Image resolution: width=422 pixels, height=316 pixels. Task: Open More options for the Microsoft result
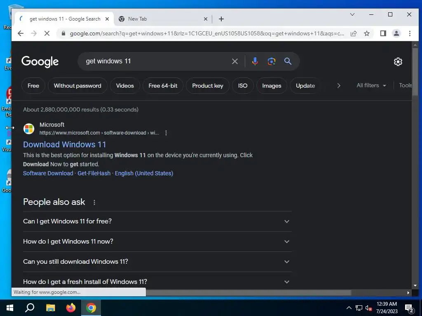tap(166, 133)
